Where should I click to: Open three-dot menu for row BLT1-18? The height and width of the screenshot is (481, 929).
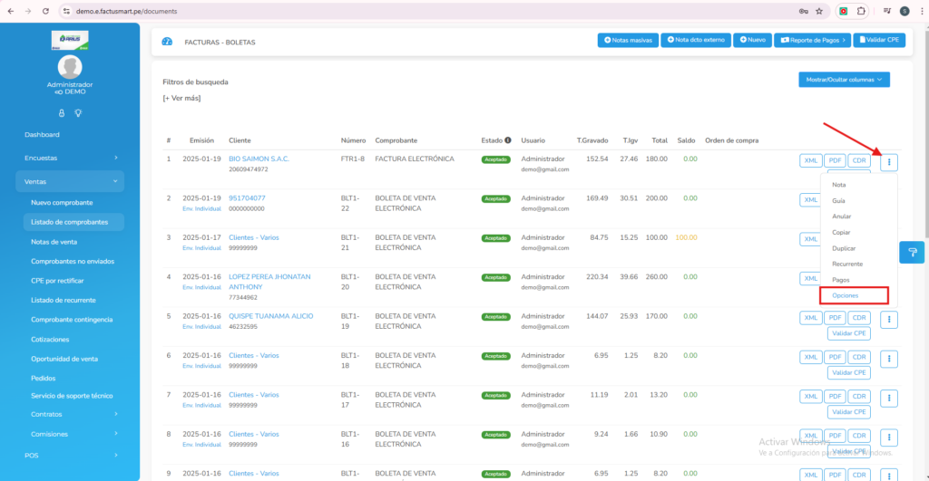click(889, 359)
